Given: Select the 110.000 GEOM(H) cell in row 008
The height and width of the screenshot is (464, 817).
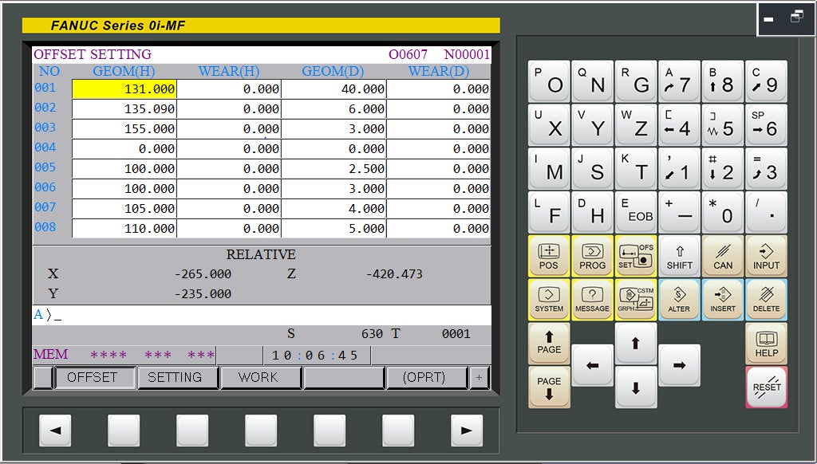Looking at the screenshot, I should (124, 228).
